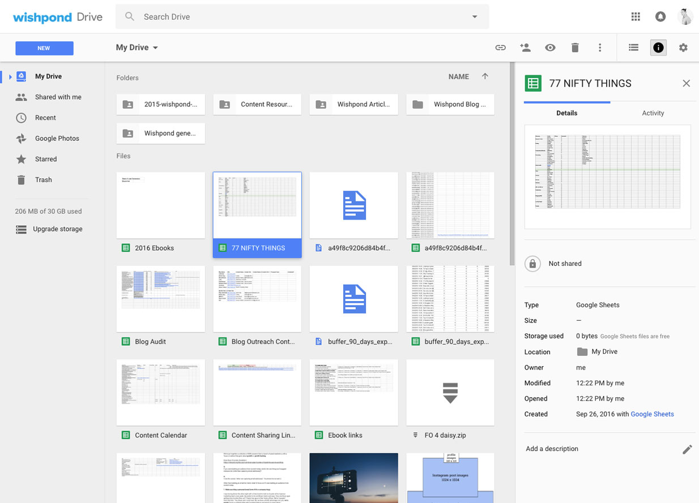Click the remove trash icon in toolbar
Screen dimensions: 699x503
point(575,48)
